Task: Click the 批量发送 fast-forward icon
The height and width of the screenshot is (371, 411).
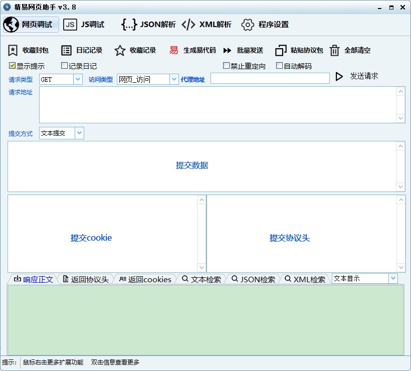Action: [227, 50]
